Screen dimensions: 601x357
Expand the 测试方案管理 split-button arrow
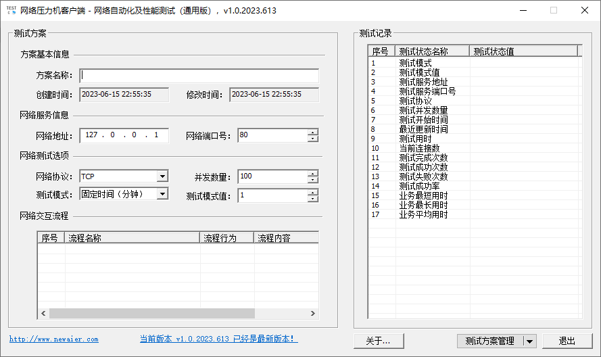530,341
